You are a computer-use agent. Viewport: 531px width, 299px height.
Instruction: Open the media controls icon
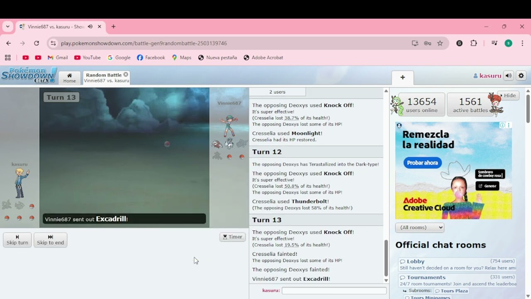[x=494, y=43]
